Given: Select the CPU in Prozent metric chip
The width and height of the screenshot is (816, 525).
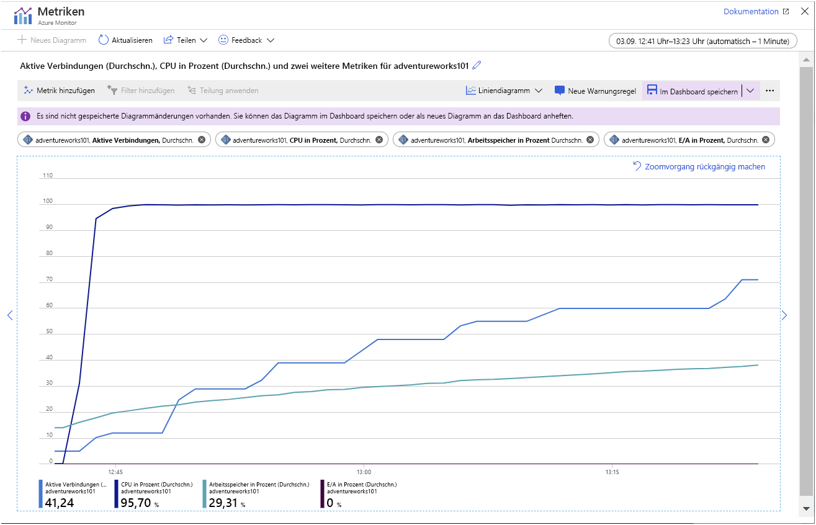Looking at the screenshot, I should (302, 140).
